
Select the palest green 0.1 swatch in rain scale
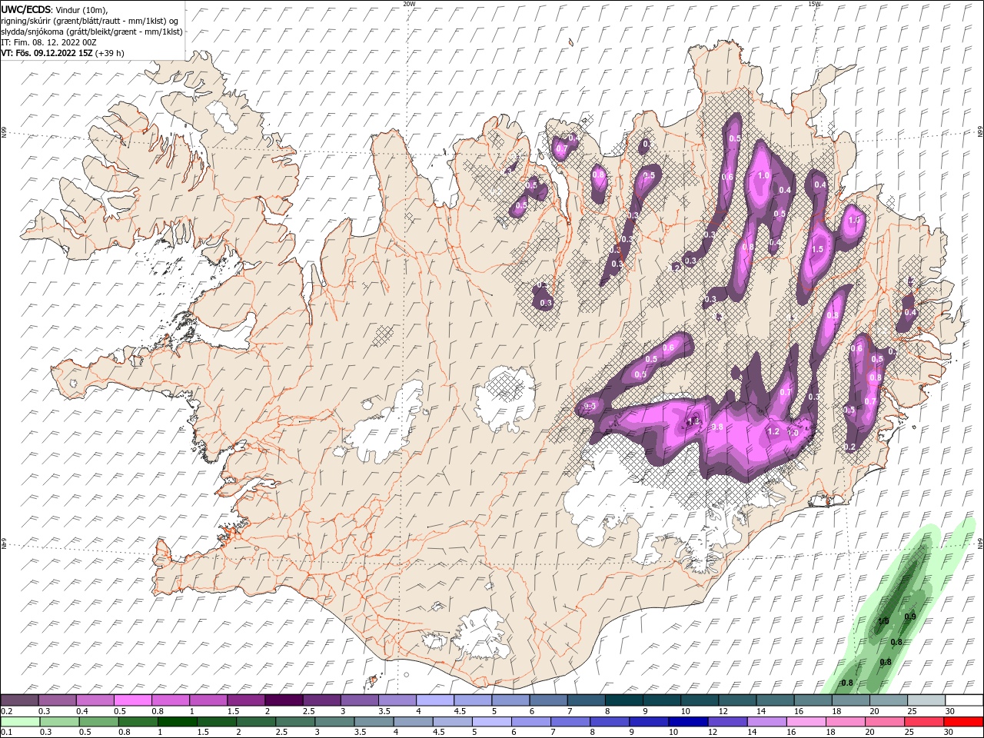tap(20, 722)
